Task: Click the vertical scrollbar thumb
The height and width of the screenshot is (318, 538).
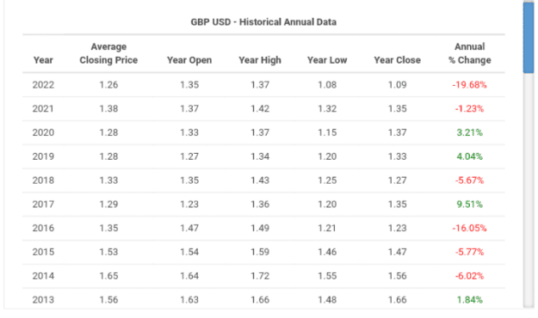Action: click(529, 37)
